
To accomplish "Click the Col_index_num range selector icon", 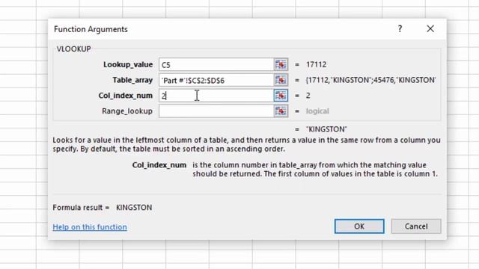I will tap(281, 96).
